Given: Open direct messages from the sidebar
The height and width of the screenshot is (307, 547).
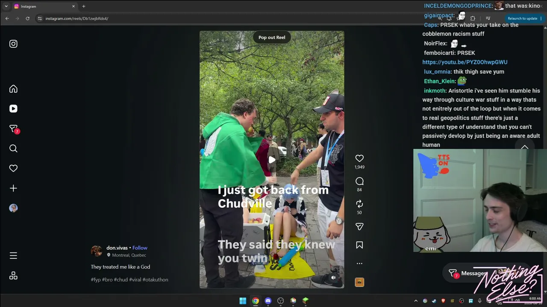Looking at the screenshot, I should pos(13,128).
